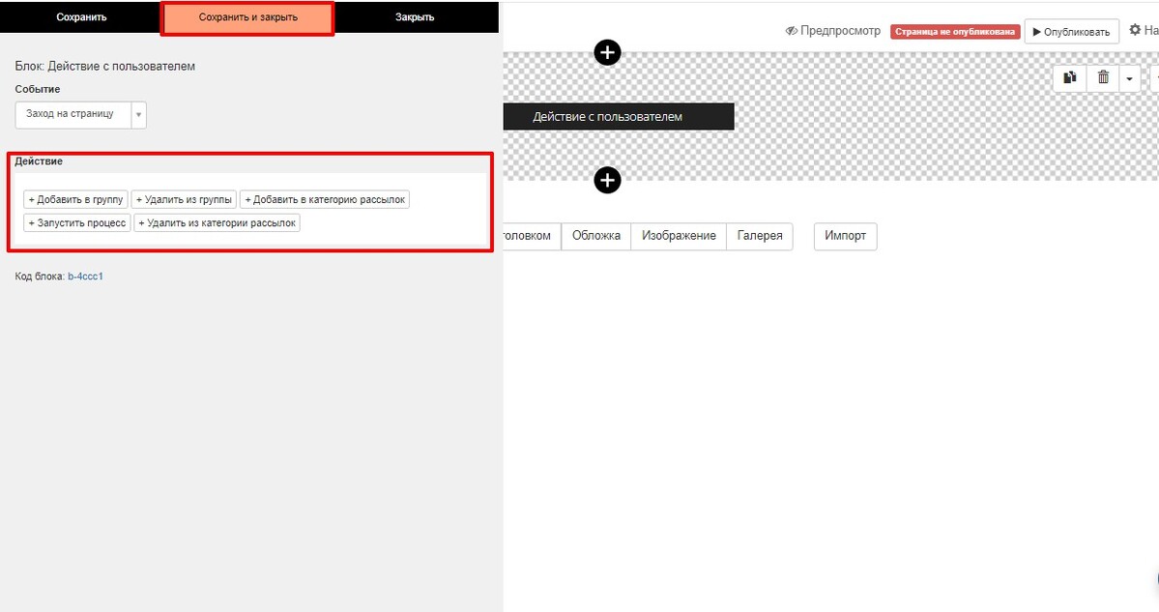Image resolution: width=1159 pixels, height=612 pixels.
Task: Click '+ Удалить из категории рассылок'
Action: (217, 222)
